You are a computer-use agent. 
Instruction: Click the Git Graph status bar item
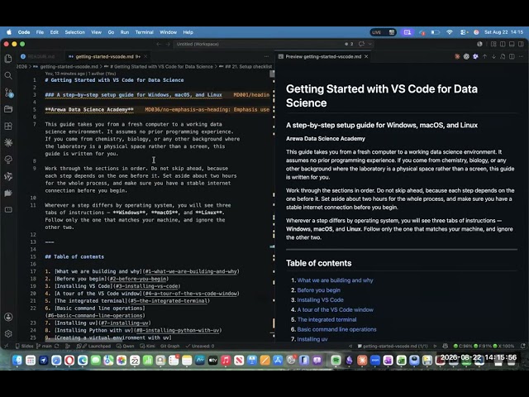click(x=169, y=346)
